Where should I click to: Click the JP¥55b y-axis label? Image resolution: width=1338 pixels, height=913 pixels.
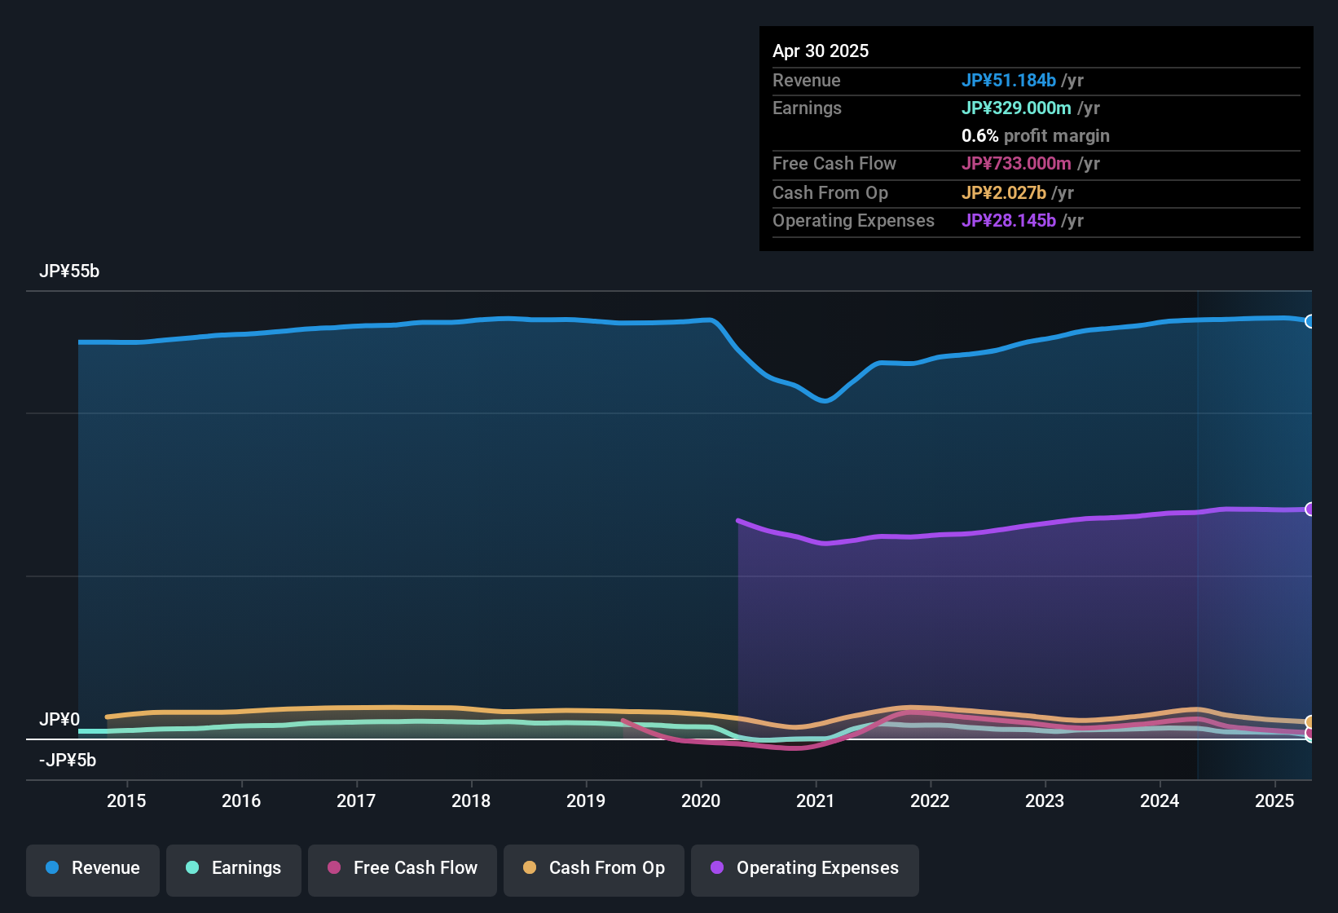coord(69,271)
